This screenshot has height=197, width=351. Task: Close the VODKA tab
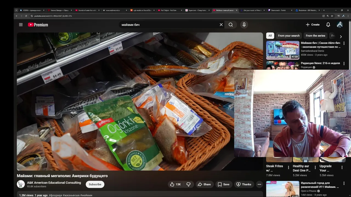pos(44,10)
